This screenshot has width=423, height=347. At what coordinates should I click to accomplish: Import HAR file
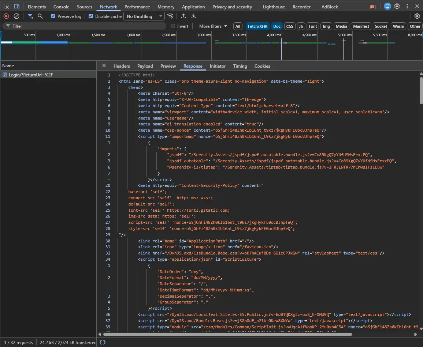click(183, 16)
